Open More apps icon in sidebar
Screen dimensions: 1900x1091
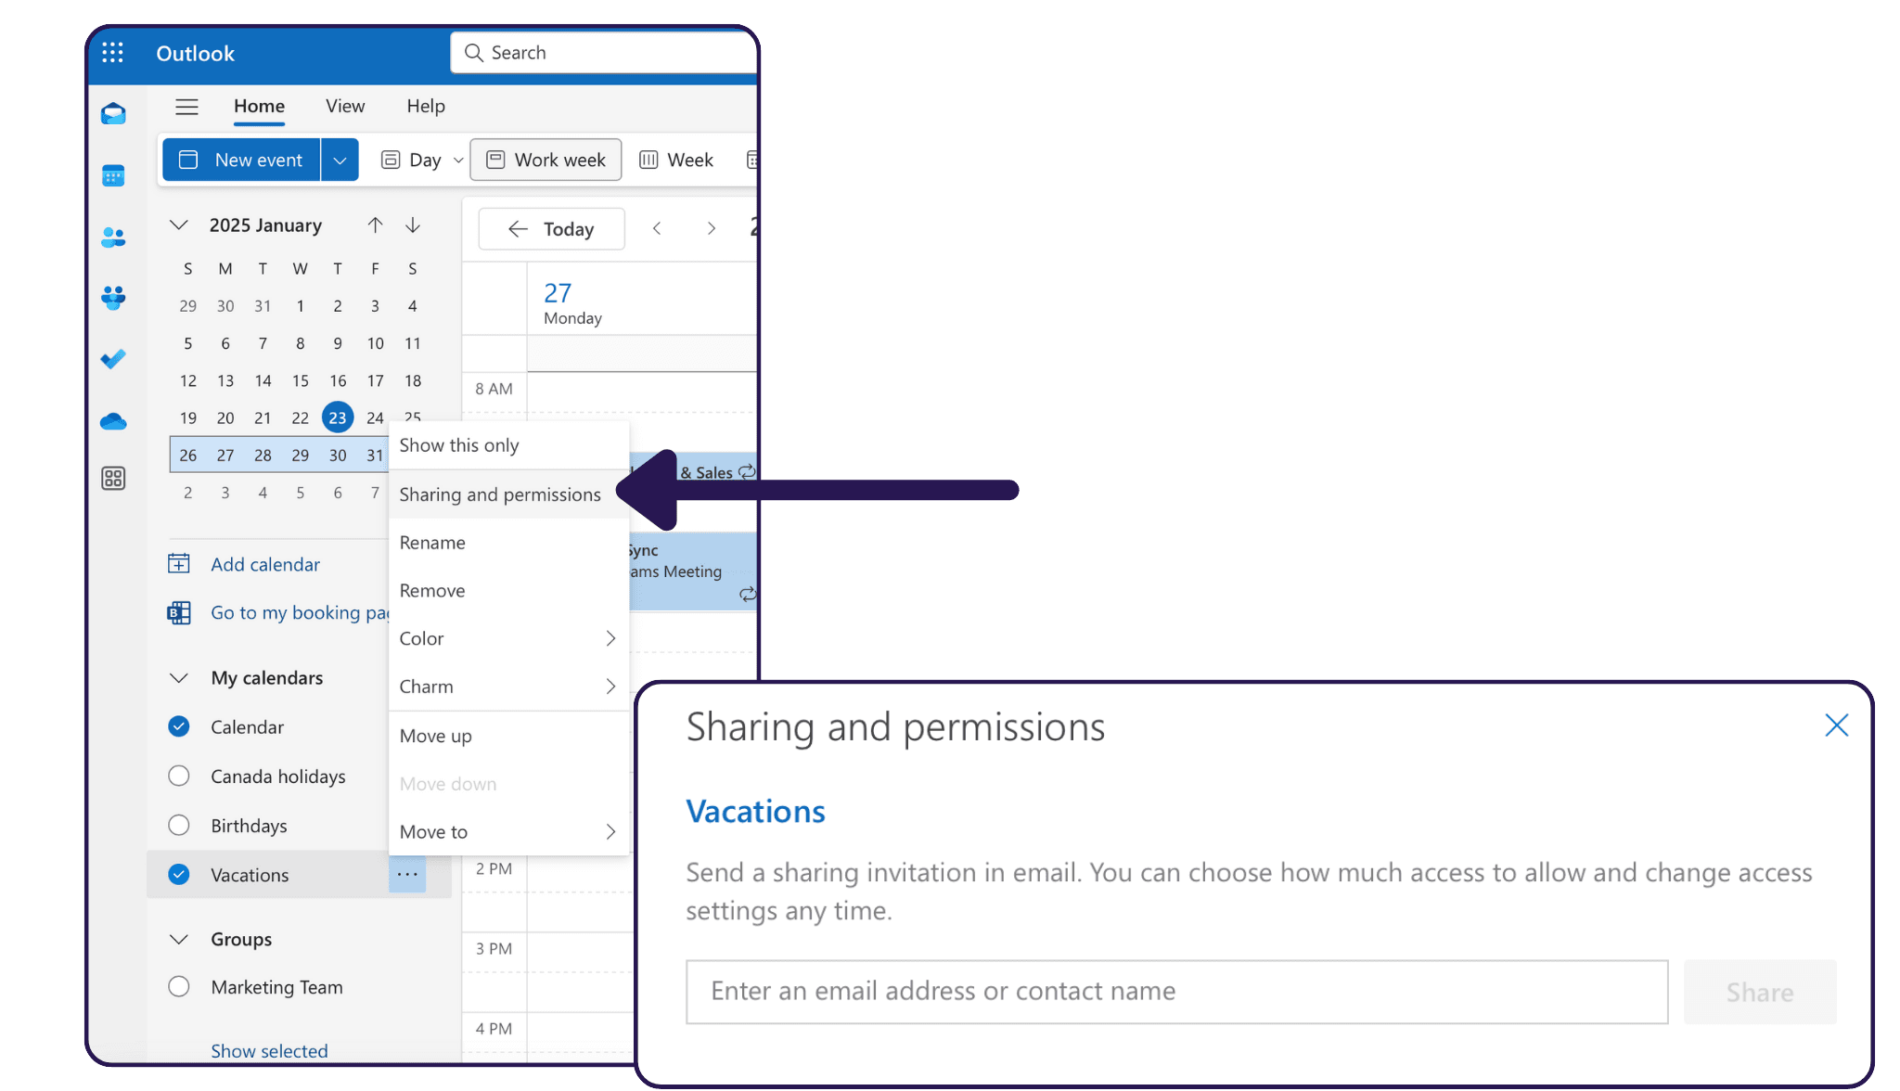click(x=113, y=479)
